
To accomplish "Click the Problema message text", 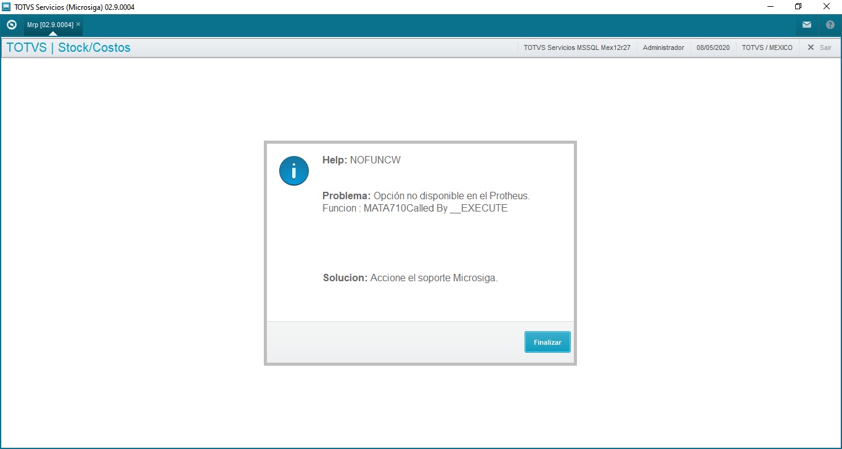I will pos(426,196).
